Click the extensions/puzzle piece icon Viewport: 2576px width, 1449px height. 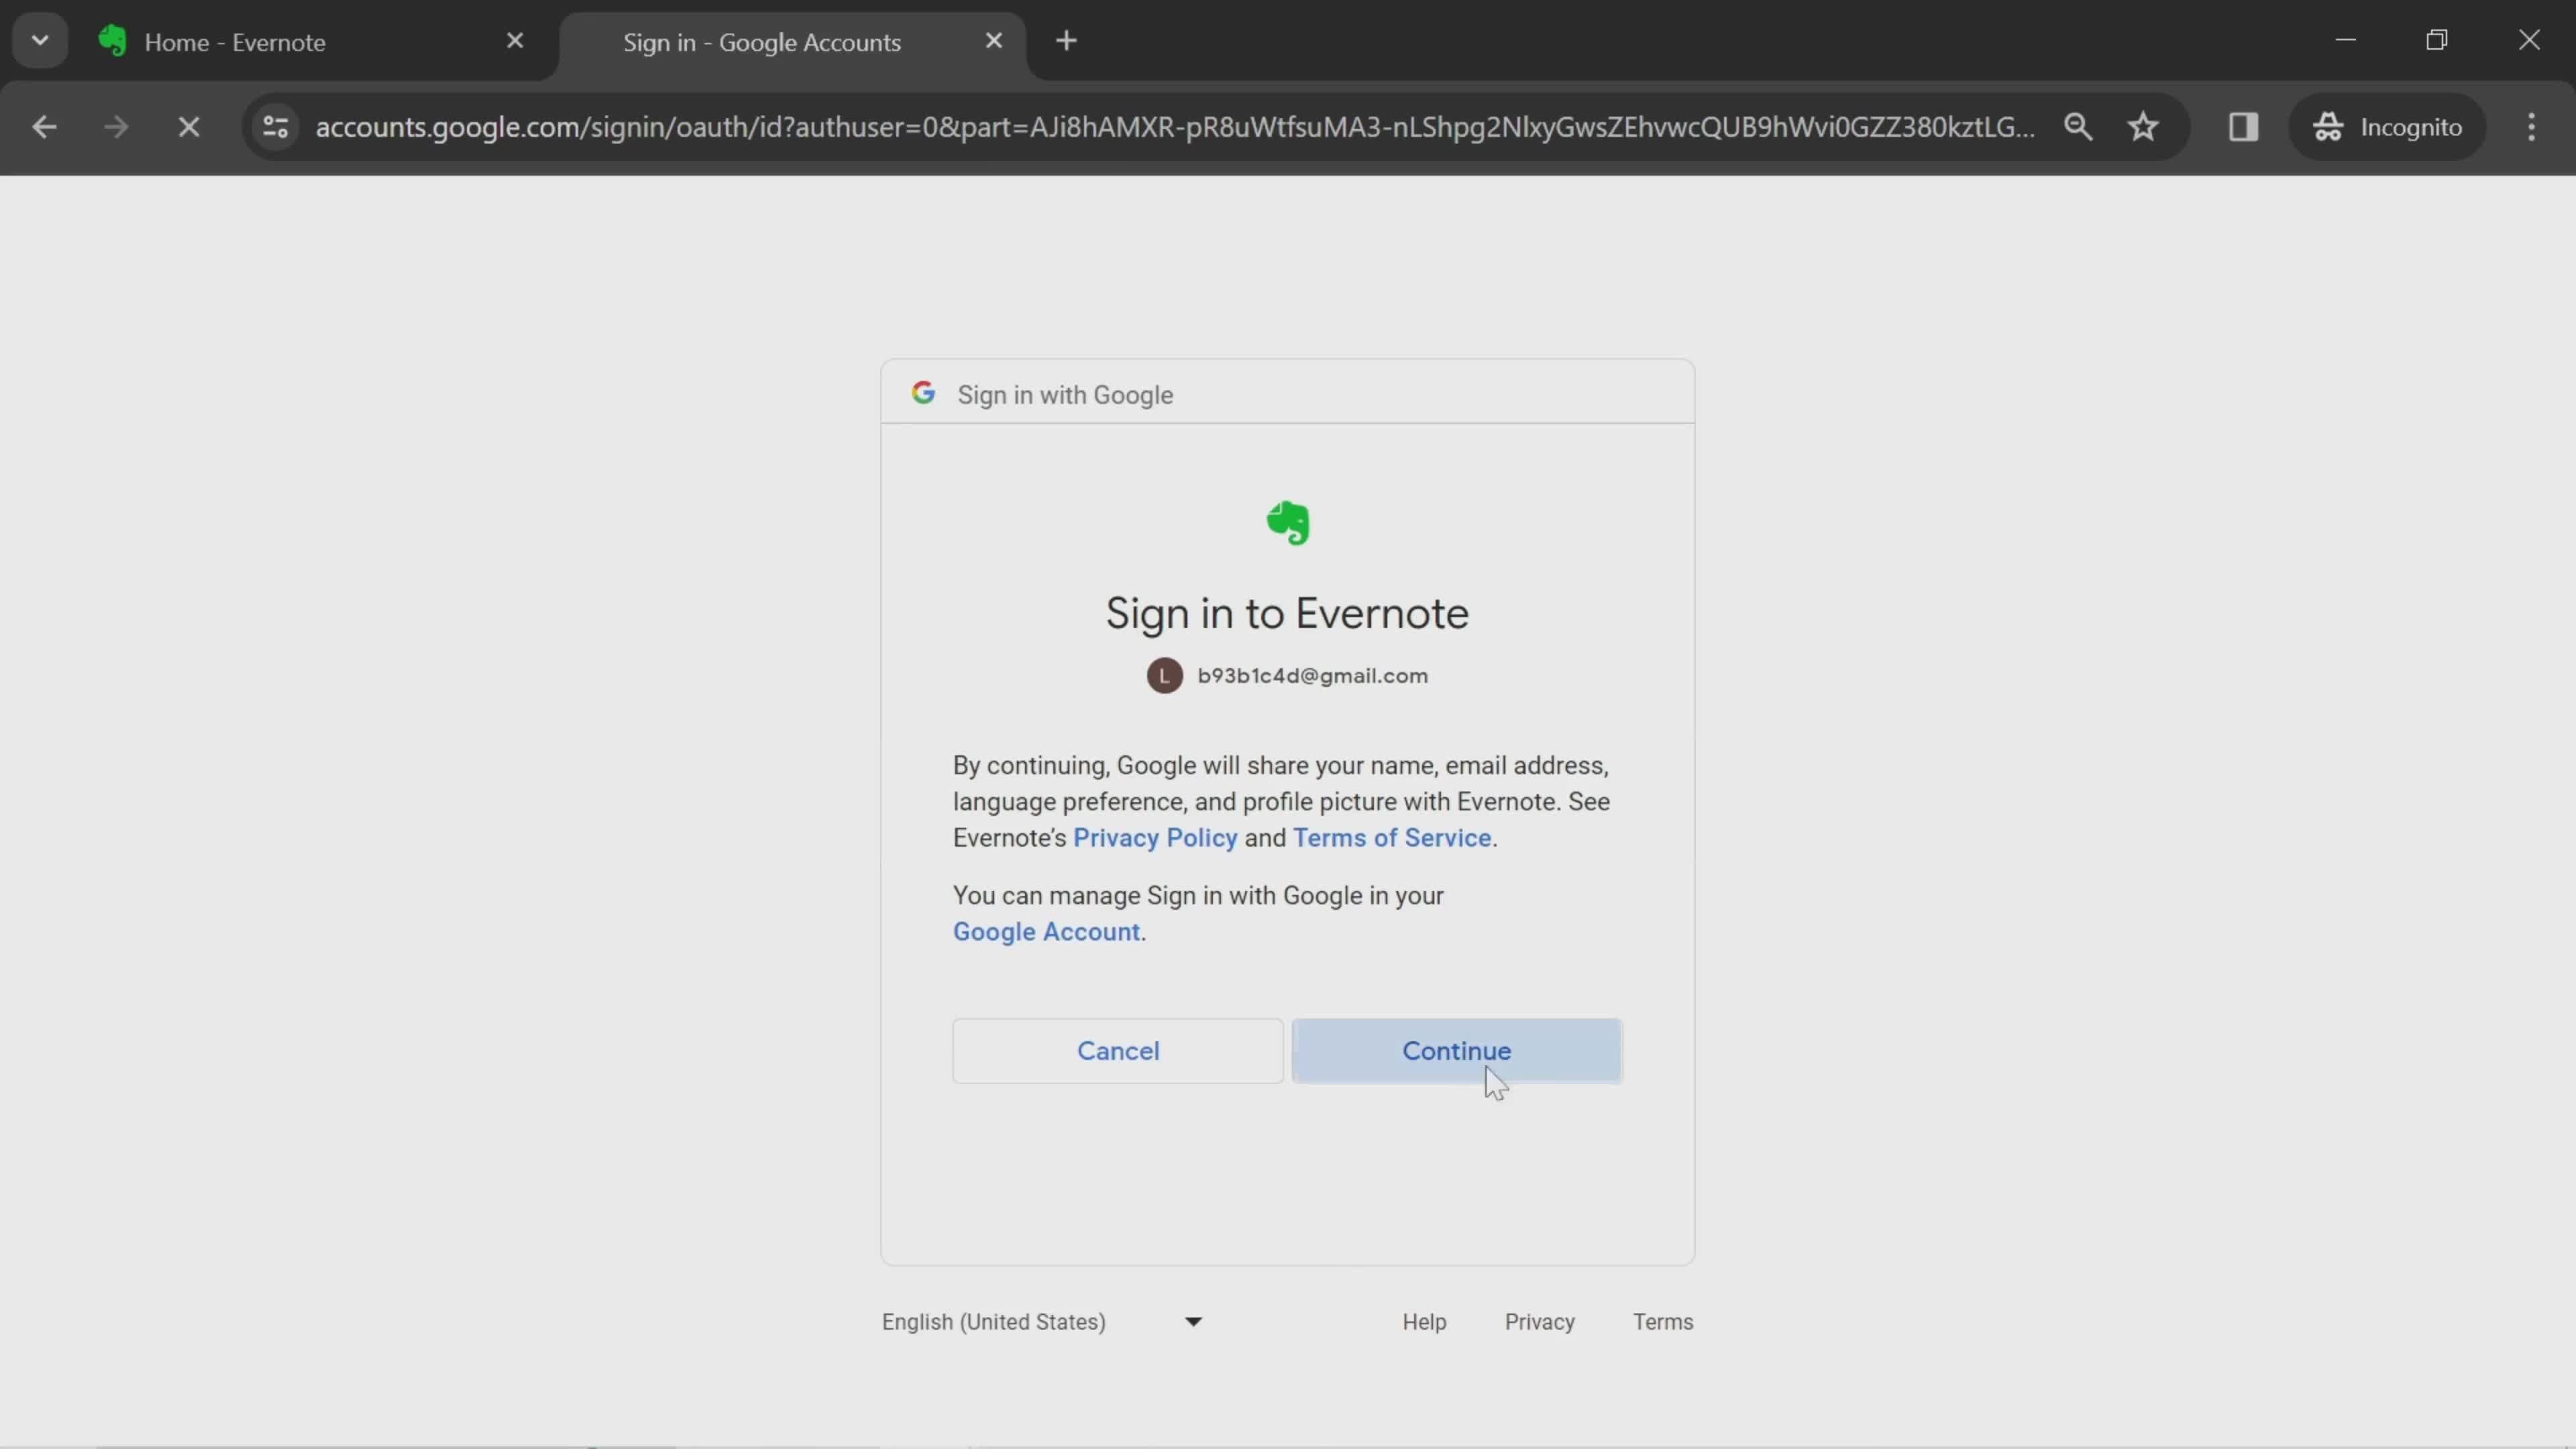pyautogui.click(x=2243, y=125)
